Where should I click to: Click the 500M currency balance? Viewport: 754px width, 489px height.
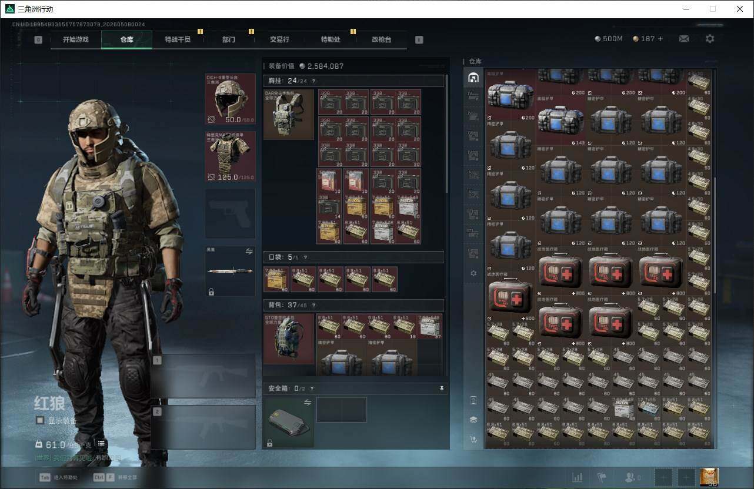click(609, 39)
